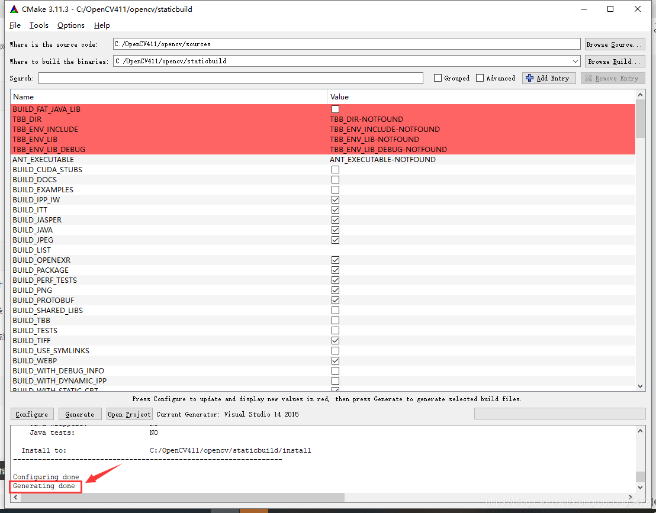Click the output log scroll down arrow
This screenshot has height=513, width=656.
click(x=640, y=488)
